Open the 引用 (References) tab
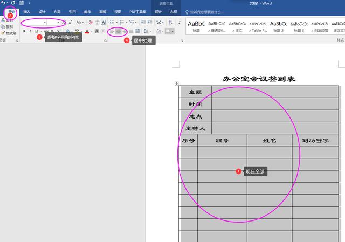345x242 pixels. click(72, 12)
